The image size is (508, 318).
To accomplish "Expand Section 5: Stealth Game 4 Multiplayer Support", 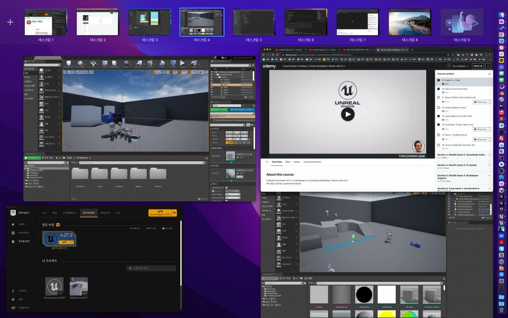I will 464,178.
